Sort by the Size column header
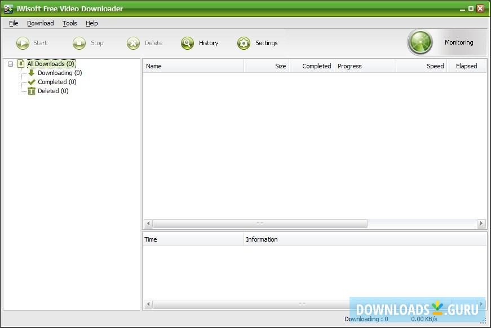This screenshot has width=491, height=328. (x=267, y=66)
